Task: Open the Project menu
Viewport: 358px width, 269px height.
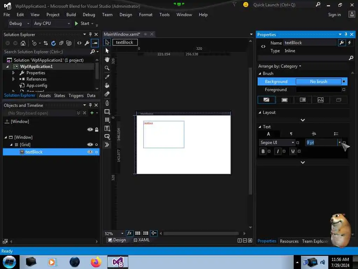Action: coord(53,15)
